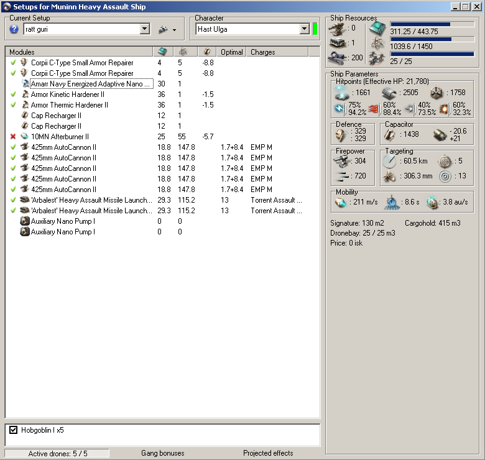Click the turret hardpoints icon in Ship Resources
This screenshot has width=485, height=460.
click(x=337, y=29)
